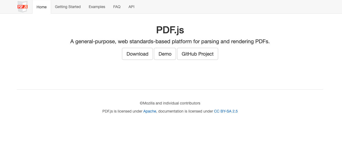Select Getting Started in the navigation bar
The image size is (342, 159).
tap(68, 7)
